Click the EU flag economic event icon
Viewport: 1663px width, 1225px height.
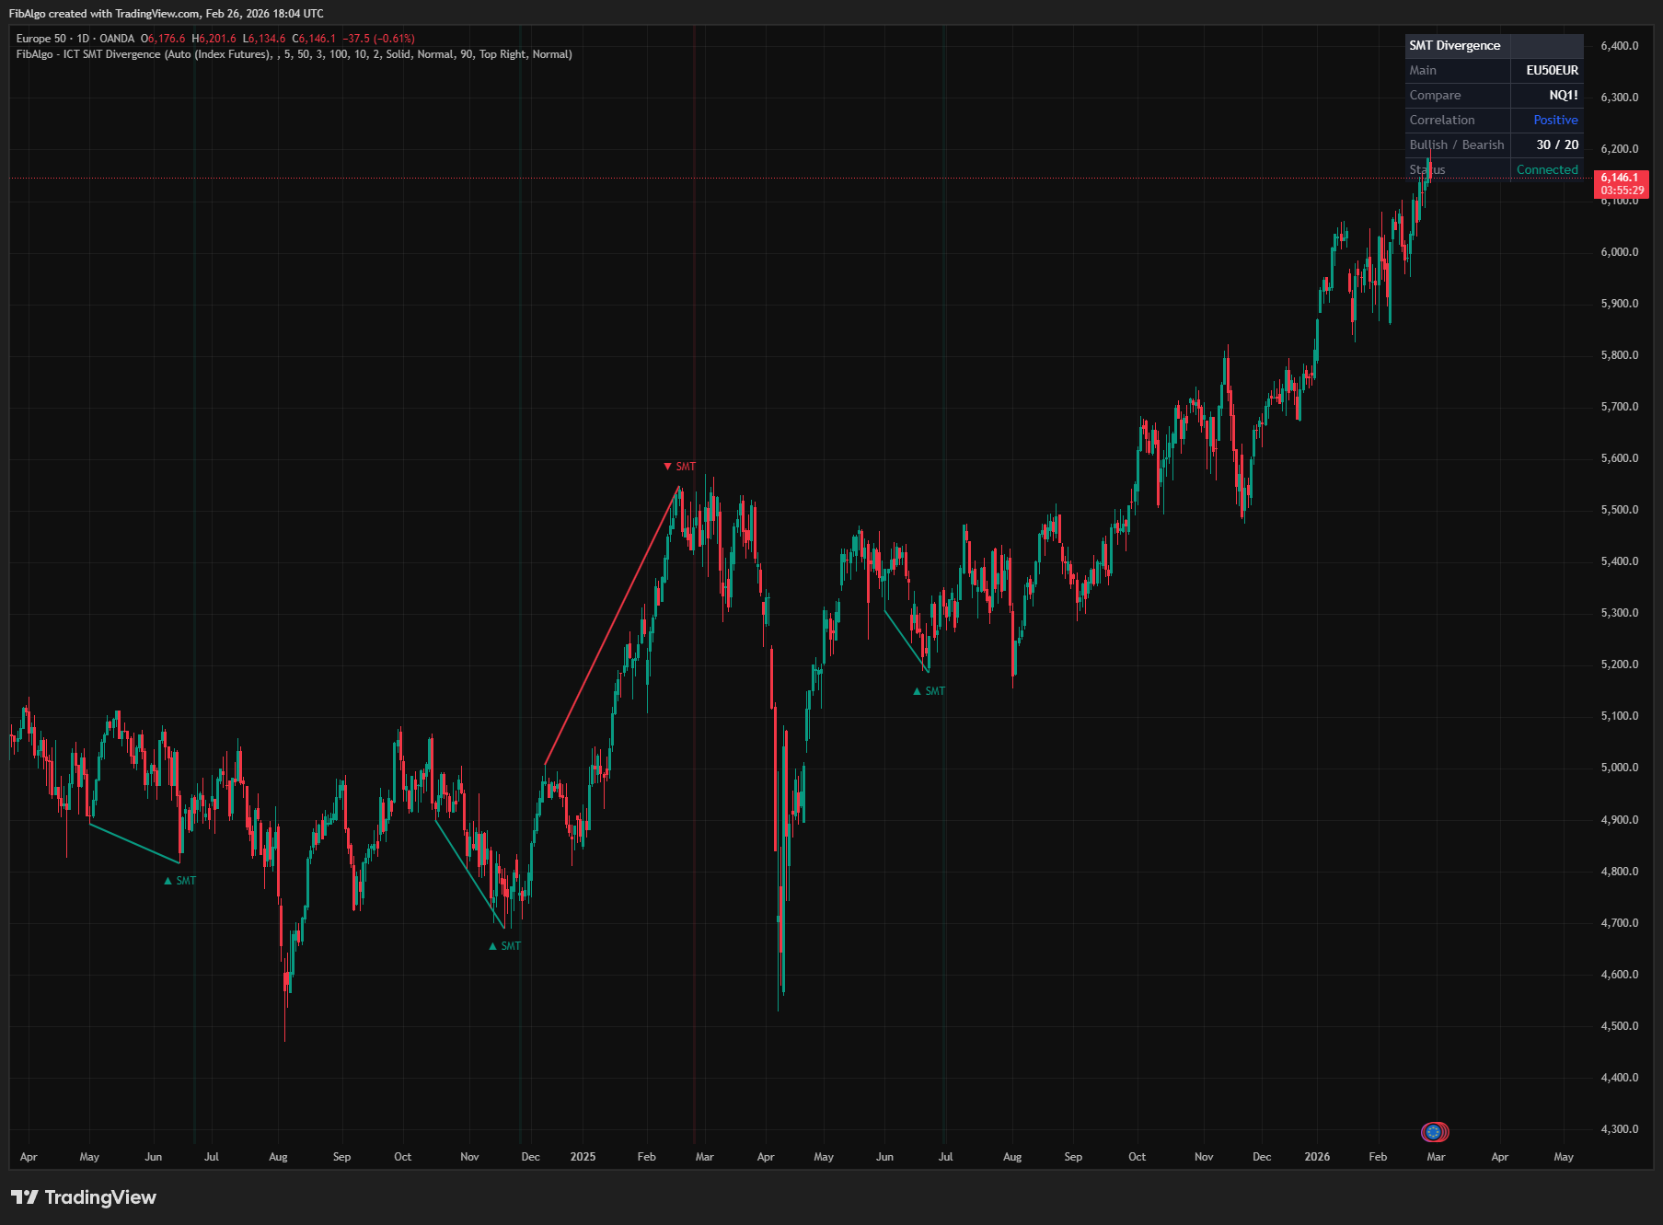pos(1434,1131)
